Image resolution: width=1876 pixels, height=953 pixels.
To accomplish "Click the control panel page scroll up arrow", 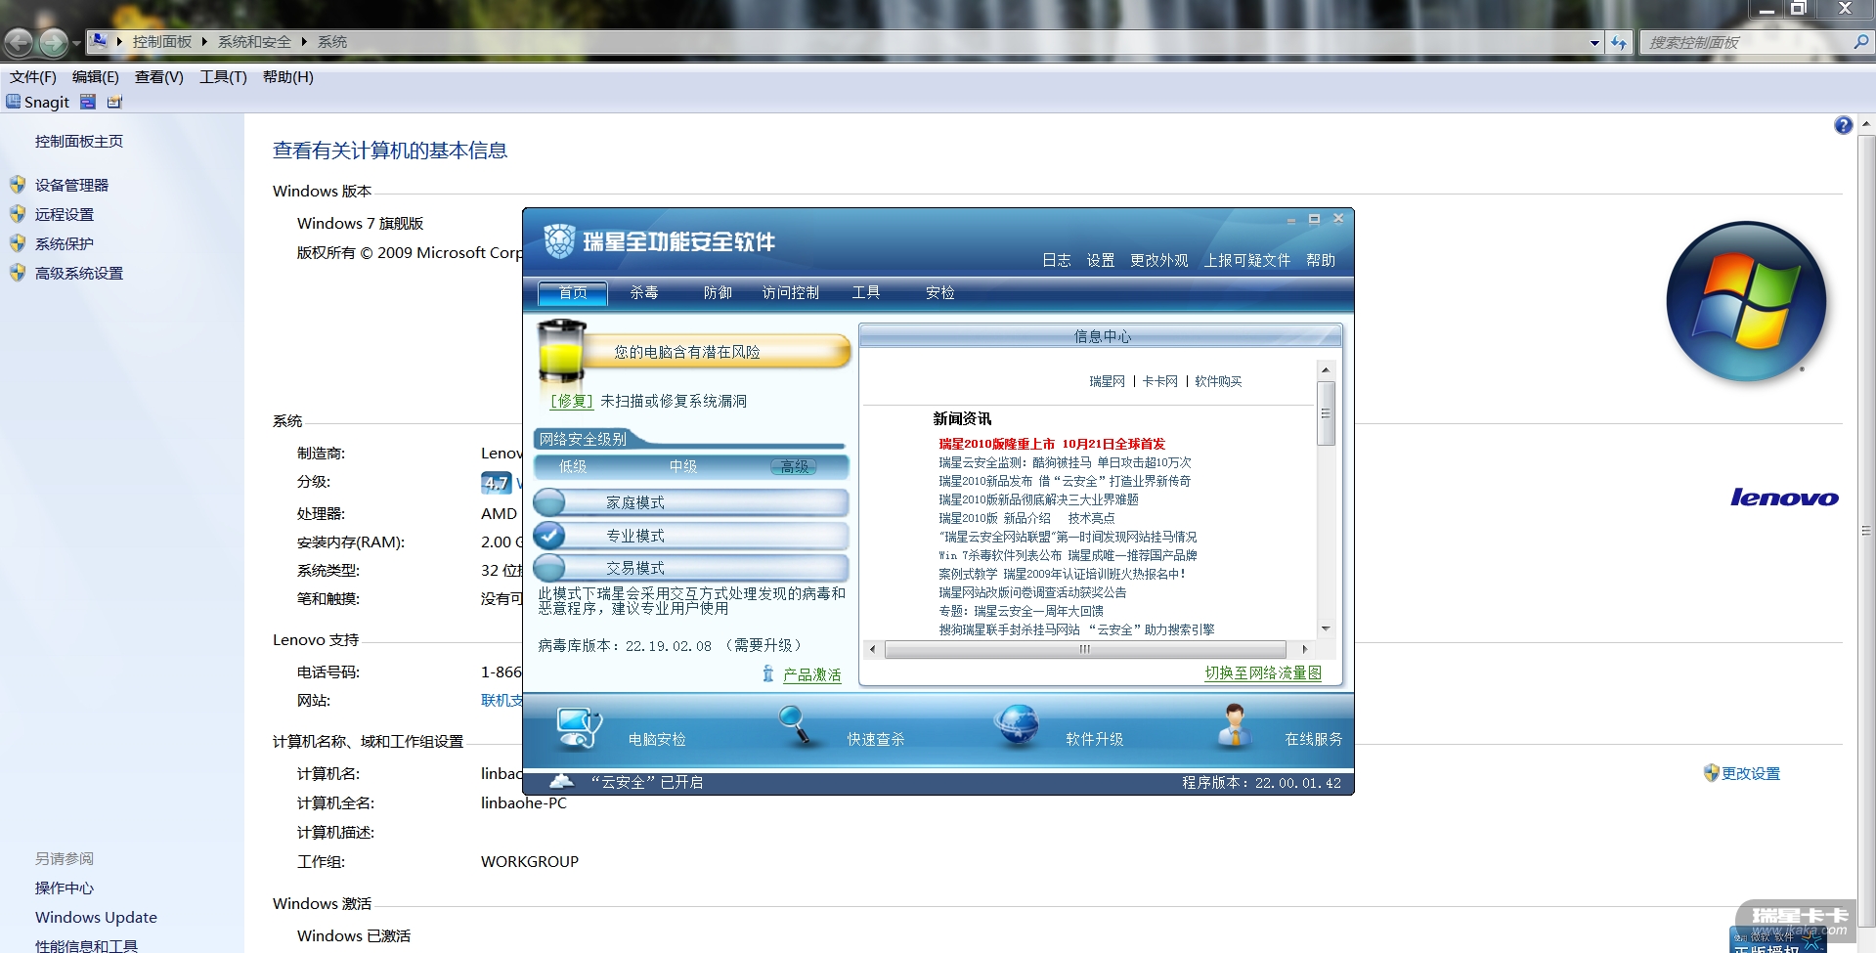I will [x=1866, y=124].
